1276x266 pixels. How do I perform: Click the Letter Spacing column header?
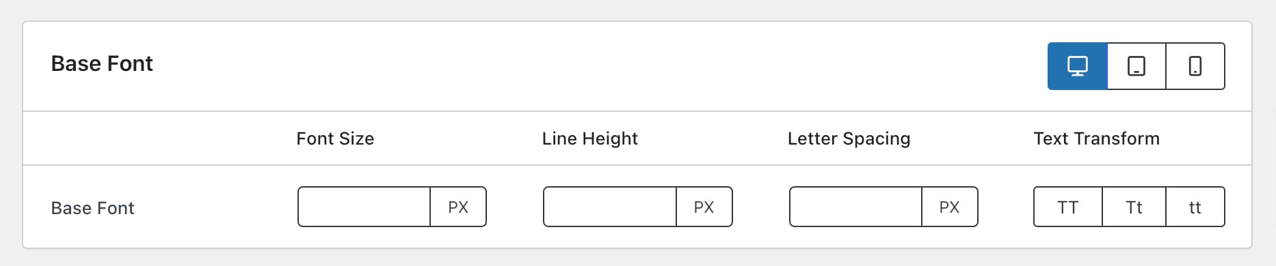coord(849,138)
